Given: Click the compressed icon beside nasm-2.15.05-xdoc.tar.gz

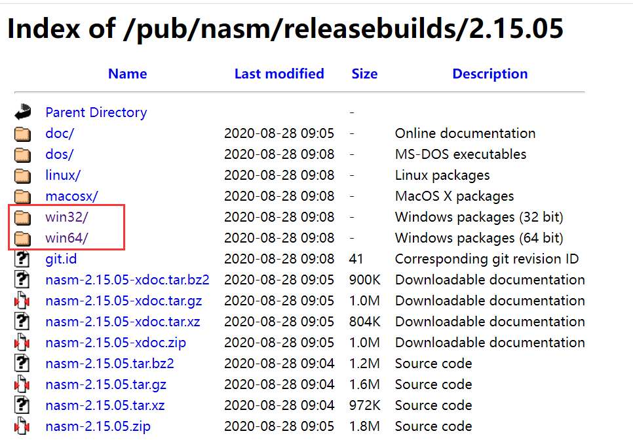Looking at the screenshot, I should 22,301.
